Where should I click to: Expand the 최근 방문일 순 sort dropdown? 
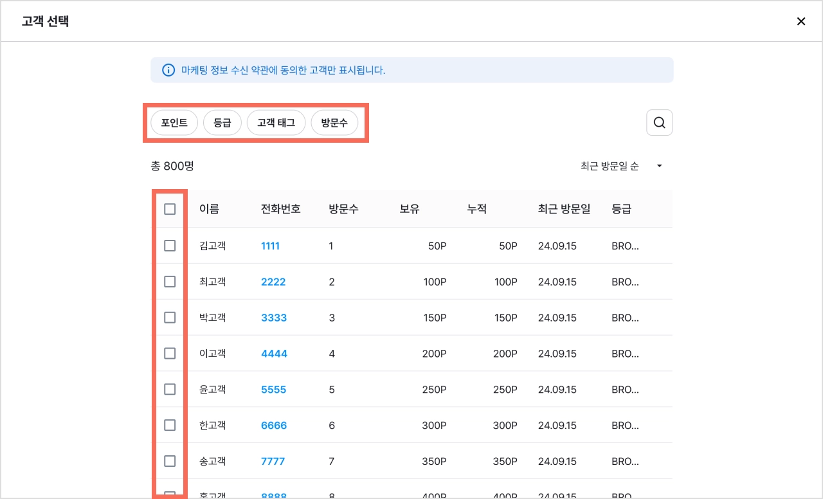coord(621,166)
